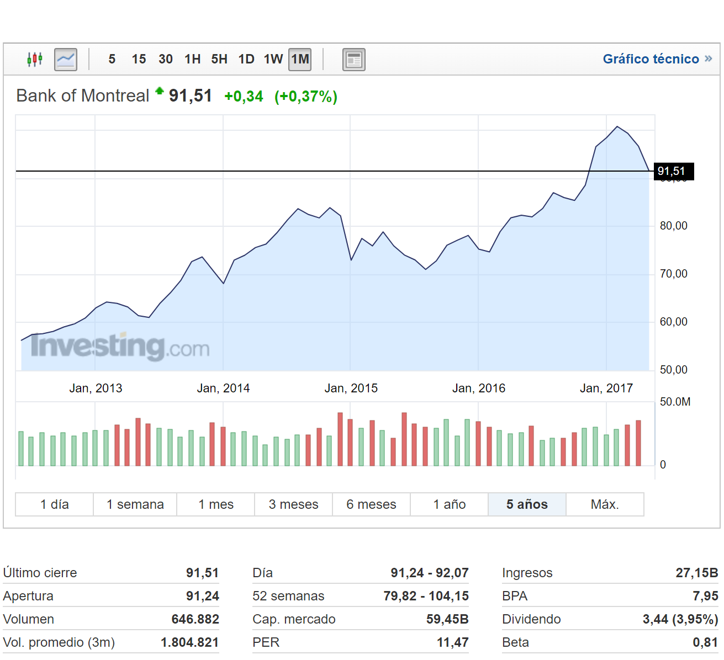Select the 1M monthly interval
Viewport: 724px width, 660px height.
tap(300, 59)
